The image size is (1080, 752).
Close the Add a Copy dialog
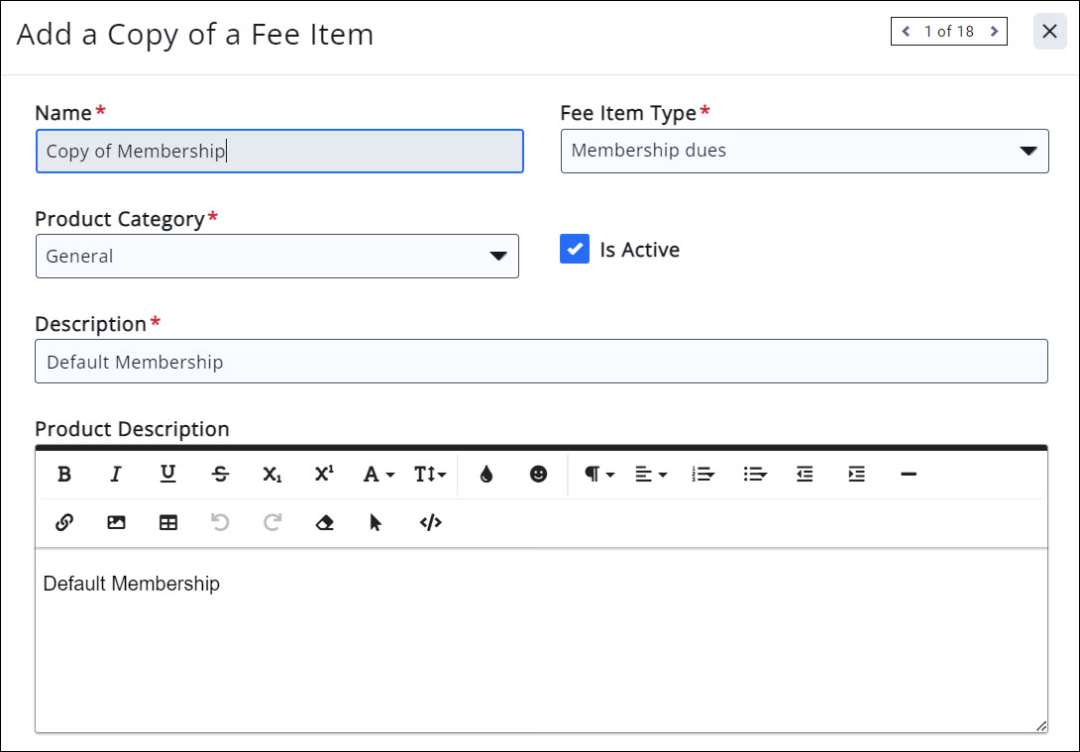pyautogui.click(x=1049, y=32)
